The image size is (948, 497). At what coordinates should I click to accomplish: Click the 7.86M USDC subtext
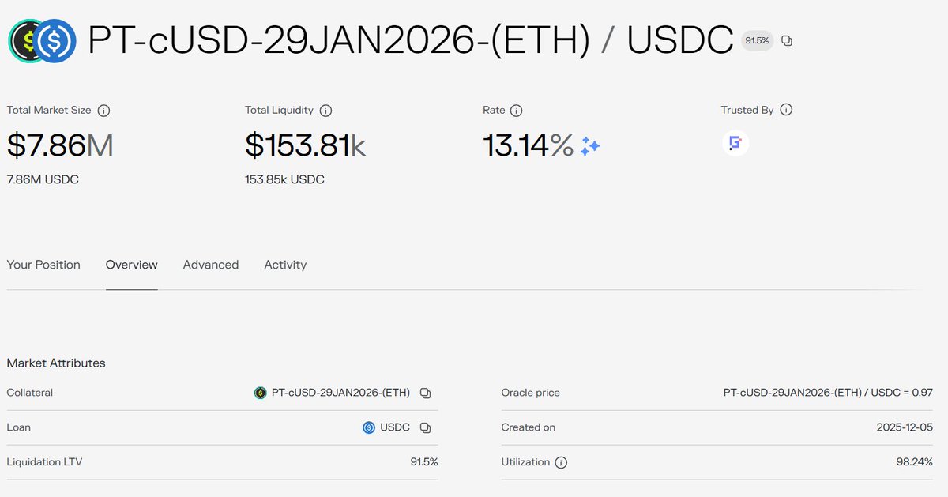43,179
